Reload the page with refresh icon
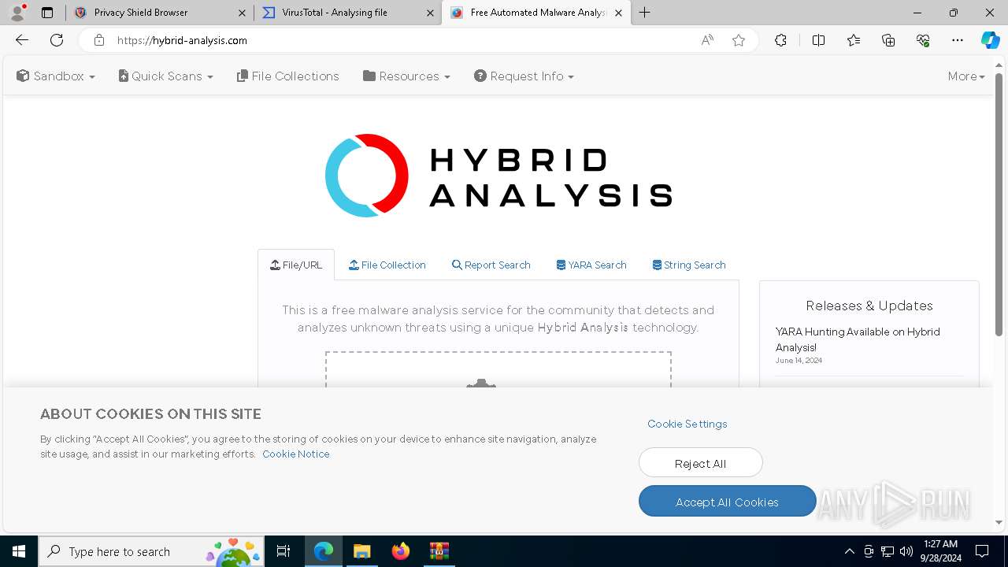 point(57,40)
